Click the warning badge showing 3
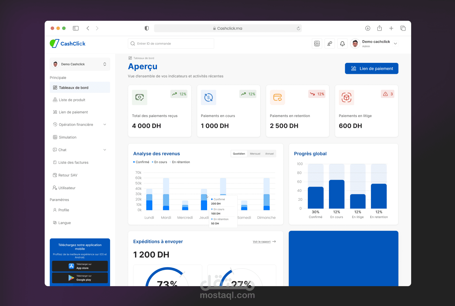 pos(387,94)
